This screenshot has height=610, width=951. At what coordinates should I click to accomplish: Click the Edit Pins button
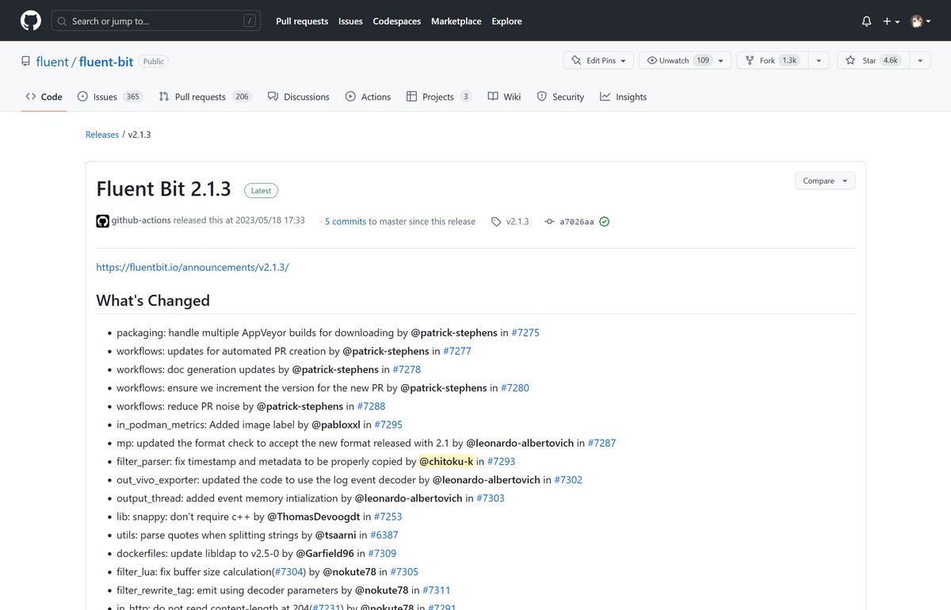tap(598, 60)
